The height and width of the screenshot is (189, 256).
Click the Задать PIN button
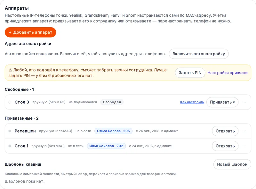pyautogui.click(x=190, y=73)
